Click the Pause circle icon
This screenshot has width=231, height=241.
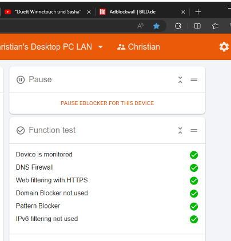point(21,80)
